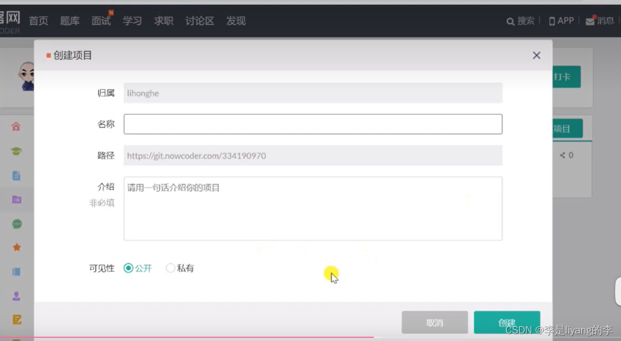The width and height of the screenshot is (621, 341).
Task: Open 求职 in the top navigation
Action: (x=164, y=21)
